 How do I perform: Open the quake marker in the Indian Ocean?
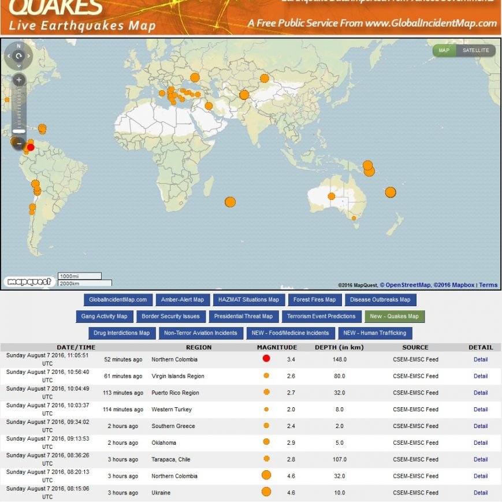230,202
